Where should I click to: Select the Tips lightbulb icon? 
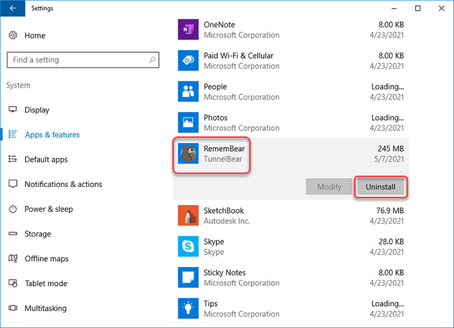[188, 309]
